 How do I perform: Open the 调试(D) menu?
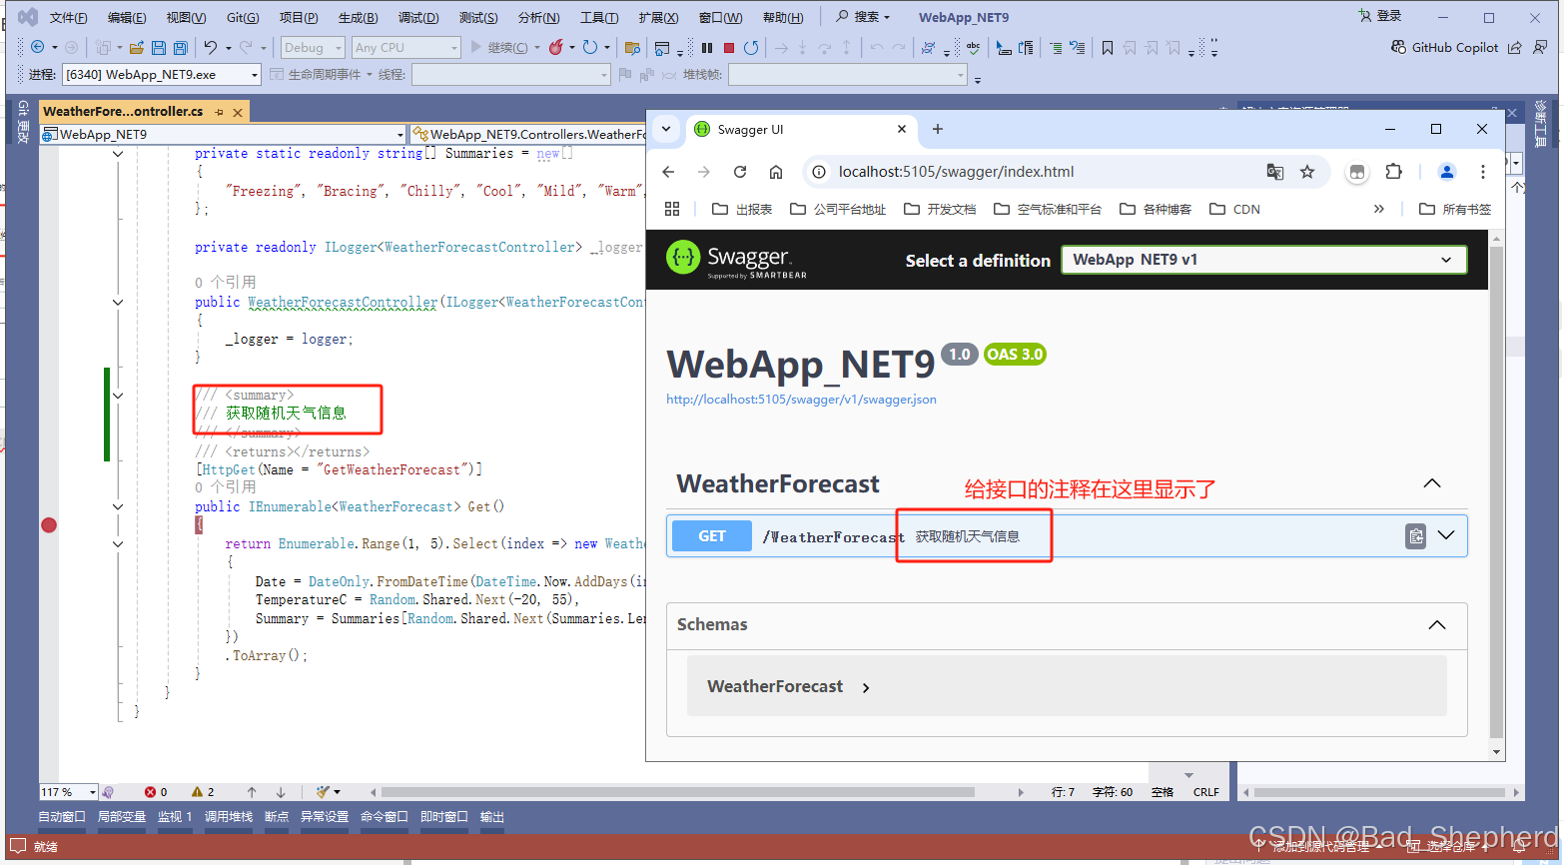coord(418,17)
